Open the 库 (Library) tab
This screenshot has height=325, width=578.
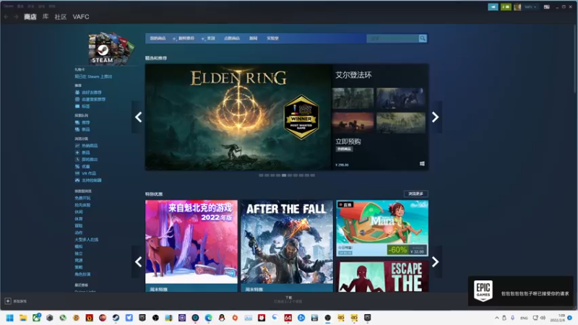point(46,17)
